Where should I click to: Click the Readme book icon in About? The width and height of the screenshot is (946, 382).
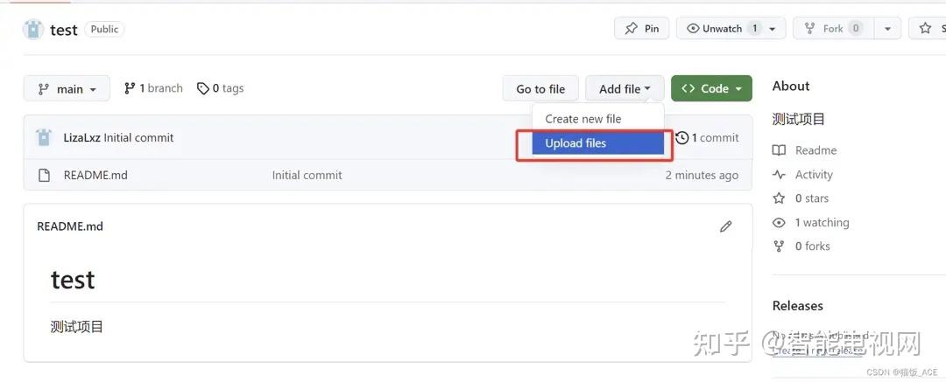pos(779,150)
